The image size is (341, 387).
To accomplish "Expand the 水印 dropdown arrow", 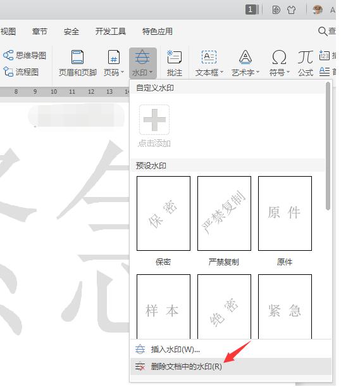I will pyautogui.click(x=151, y=72).
